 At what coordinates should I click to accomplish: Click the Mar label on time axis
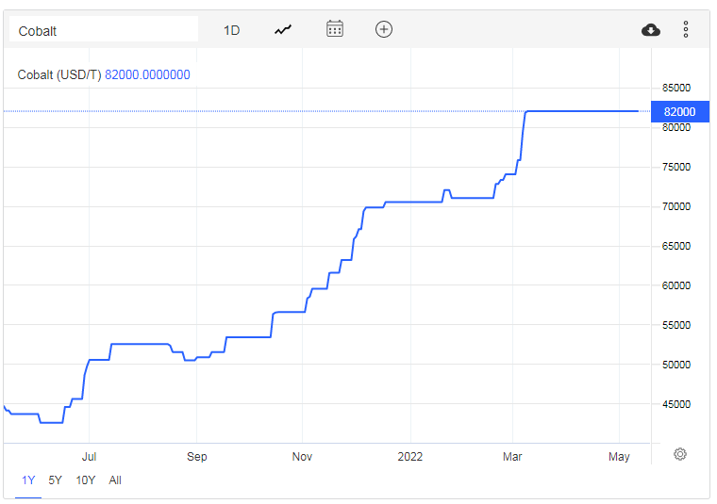[514, 457]
